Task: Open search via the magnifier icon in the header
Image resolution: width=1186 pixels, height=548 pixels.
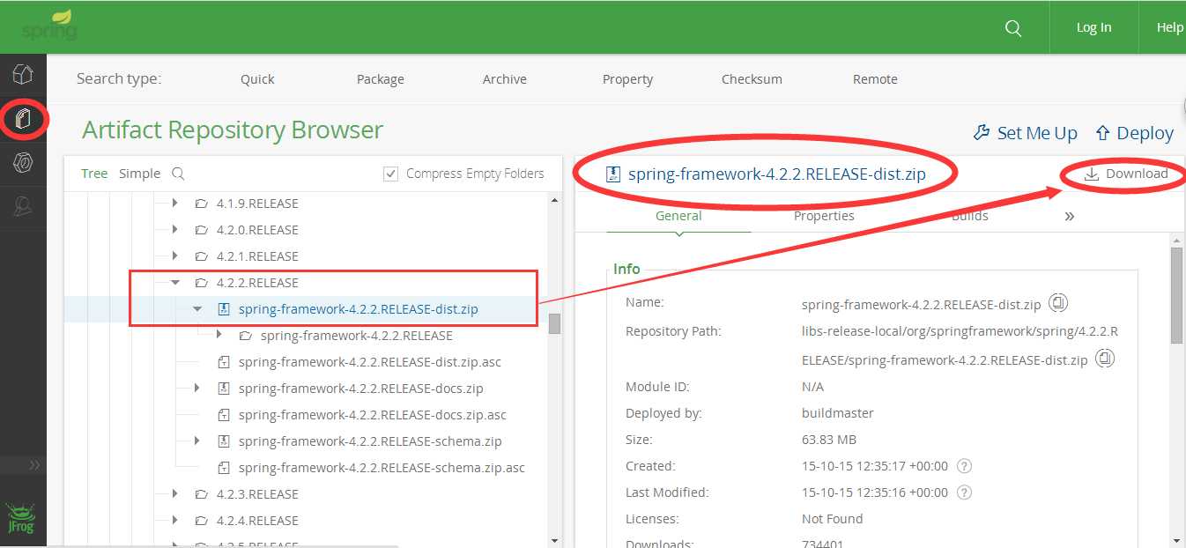Action: click(1013, 28)
